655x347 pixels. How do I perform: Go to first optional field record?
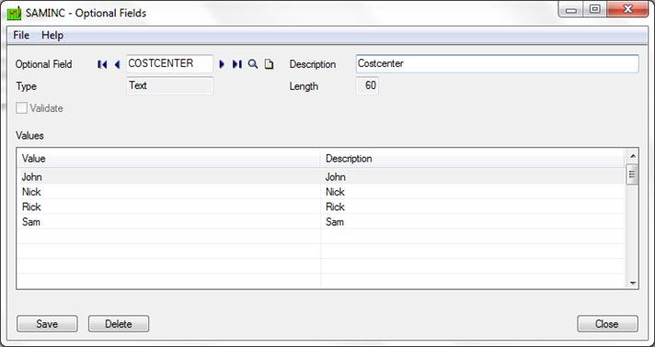(102, 64)
